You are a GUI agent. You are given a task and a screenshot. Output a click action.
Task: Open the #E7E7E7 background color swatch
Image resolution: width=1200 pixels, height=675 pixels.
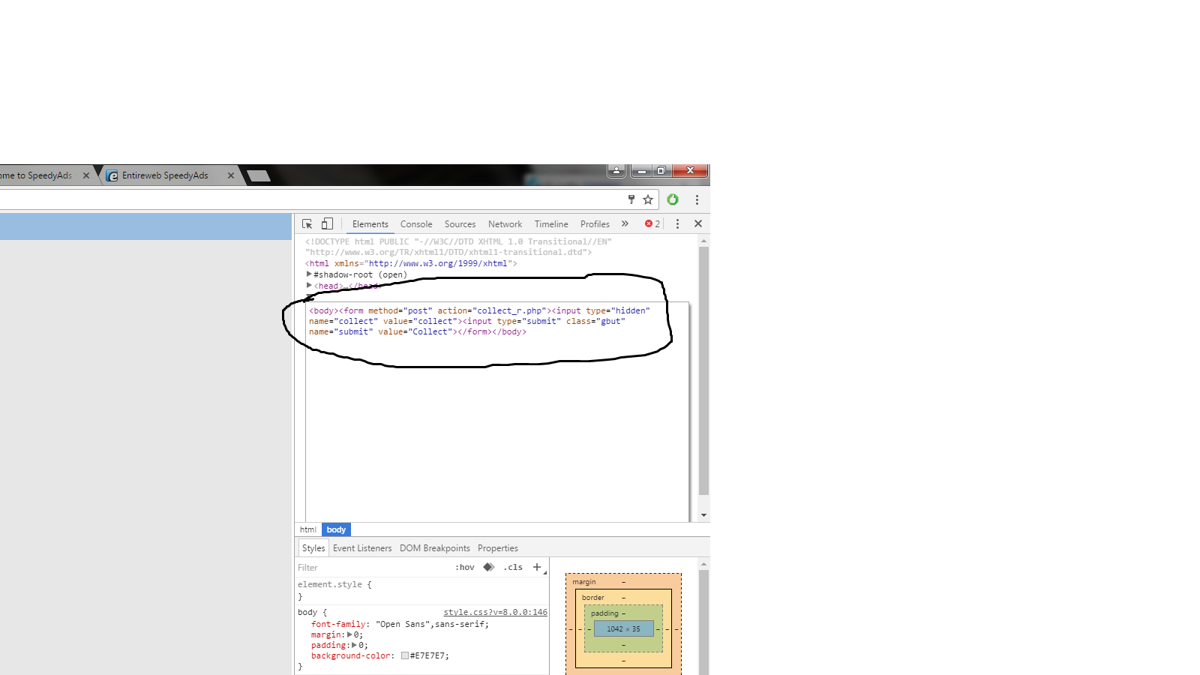point(405,655)
